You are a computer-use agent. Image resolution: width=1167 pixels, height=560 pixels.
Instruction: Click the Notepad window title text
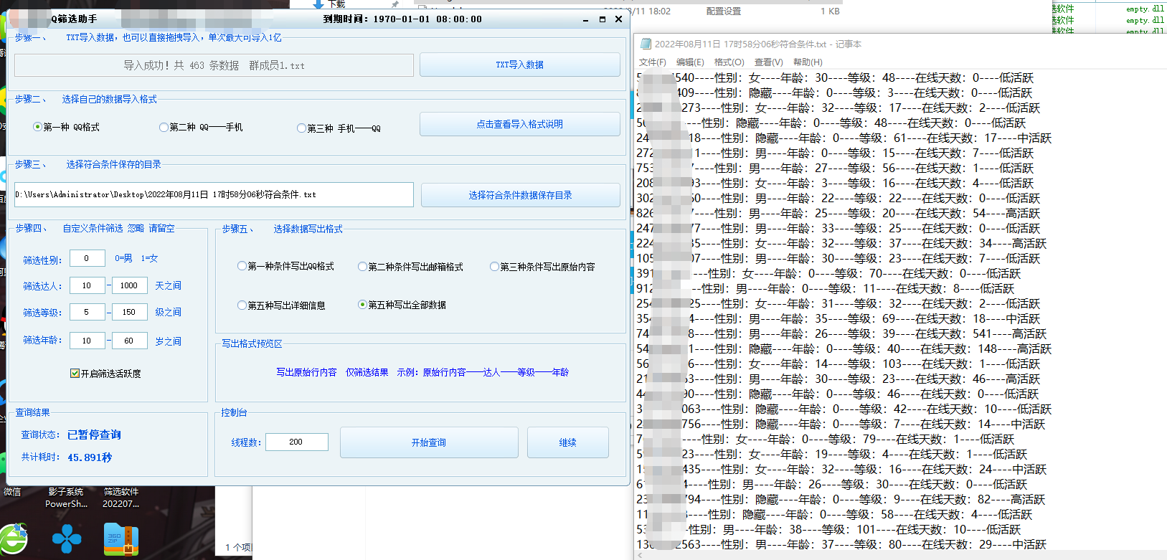click(x=757, y=44)
